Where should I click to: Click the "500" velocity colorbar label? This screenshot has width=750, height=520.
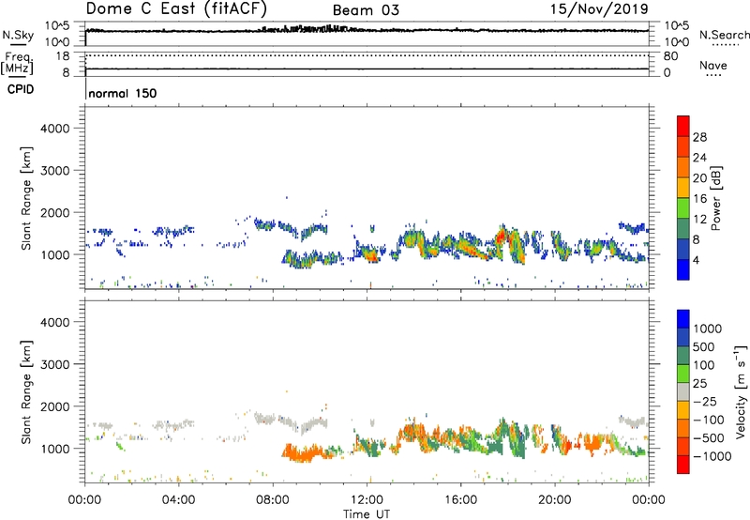[704, 347]
